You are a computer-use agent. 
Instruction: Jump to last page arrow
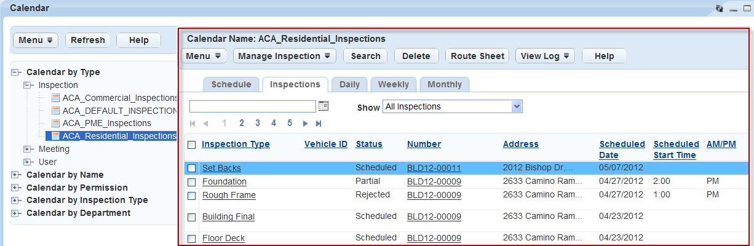(x=319, y=124)
